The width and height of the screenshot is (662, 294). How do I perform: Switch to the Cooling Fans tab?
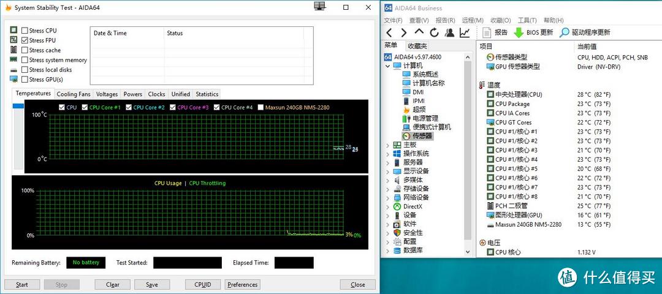pos(74,94)
